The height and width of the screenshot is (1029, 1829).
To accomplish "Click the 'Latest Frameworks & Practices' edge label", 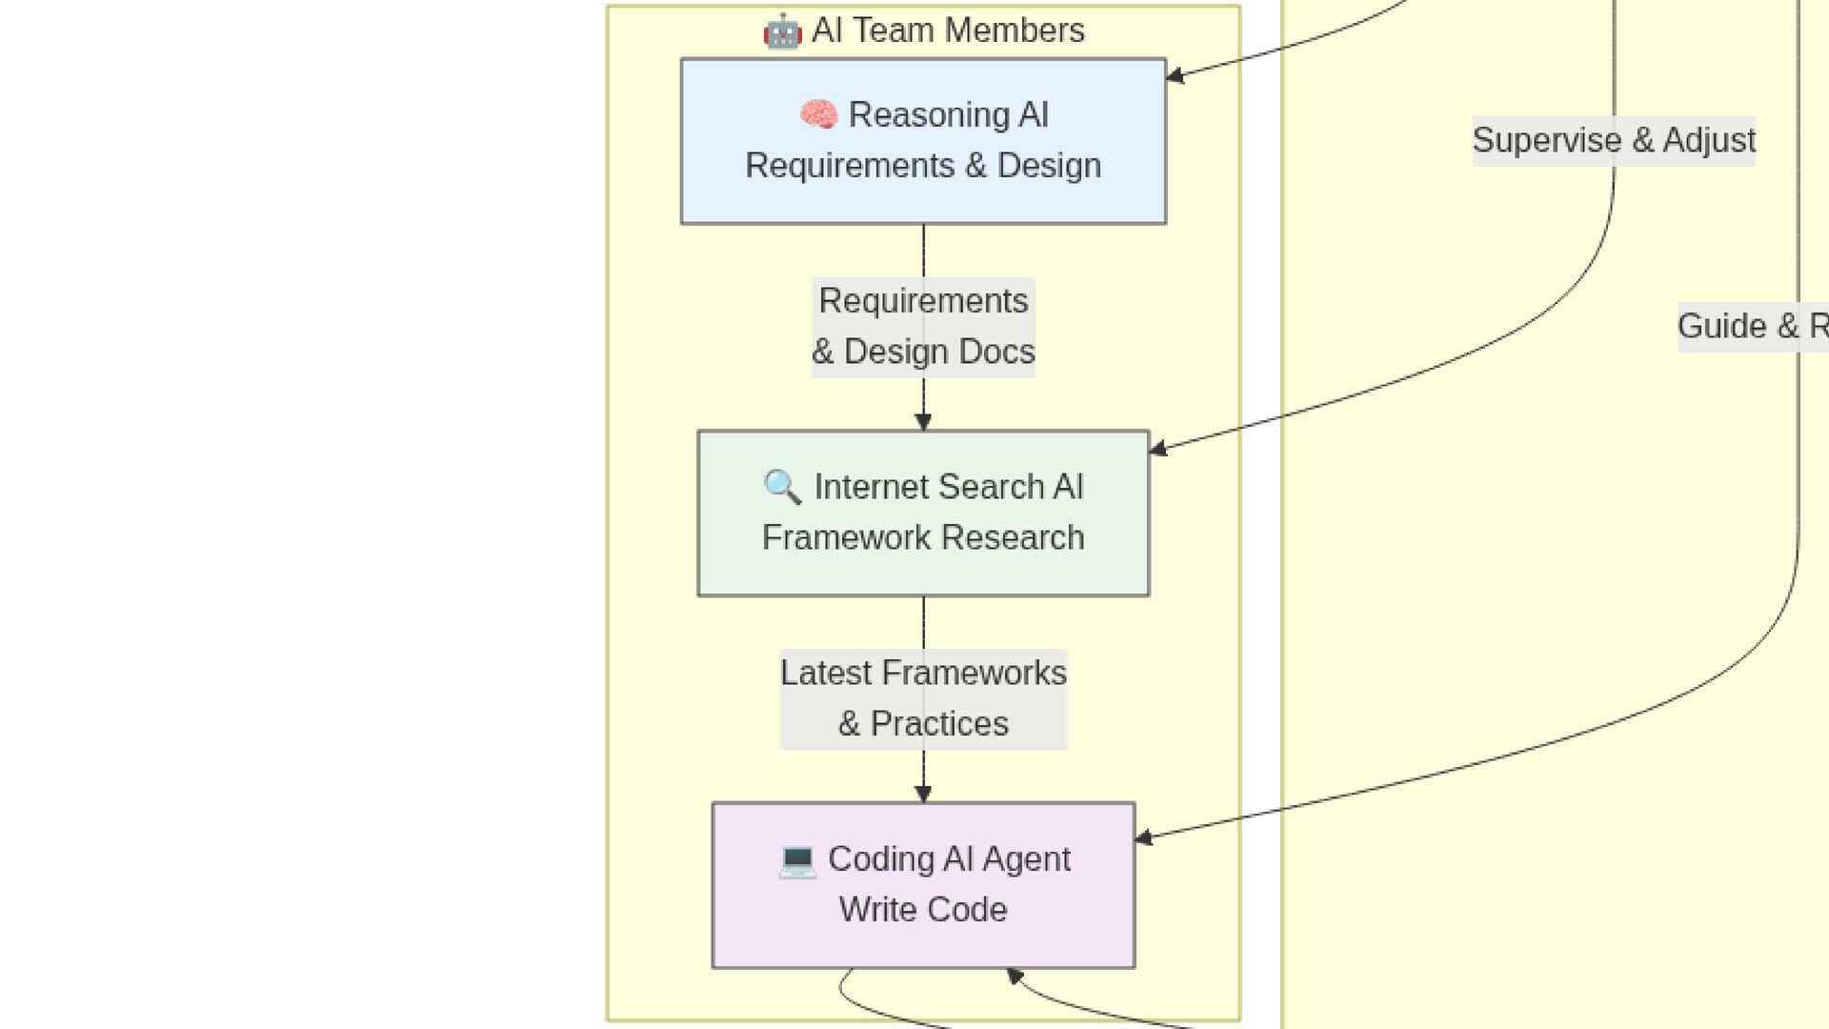I will tap(923, 699).
